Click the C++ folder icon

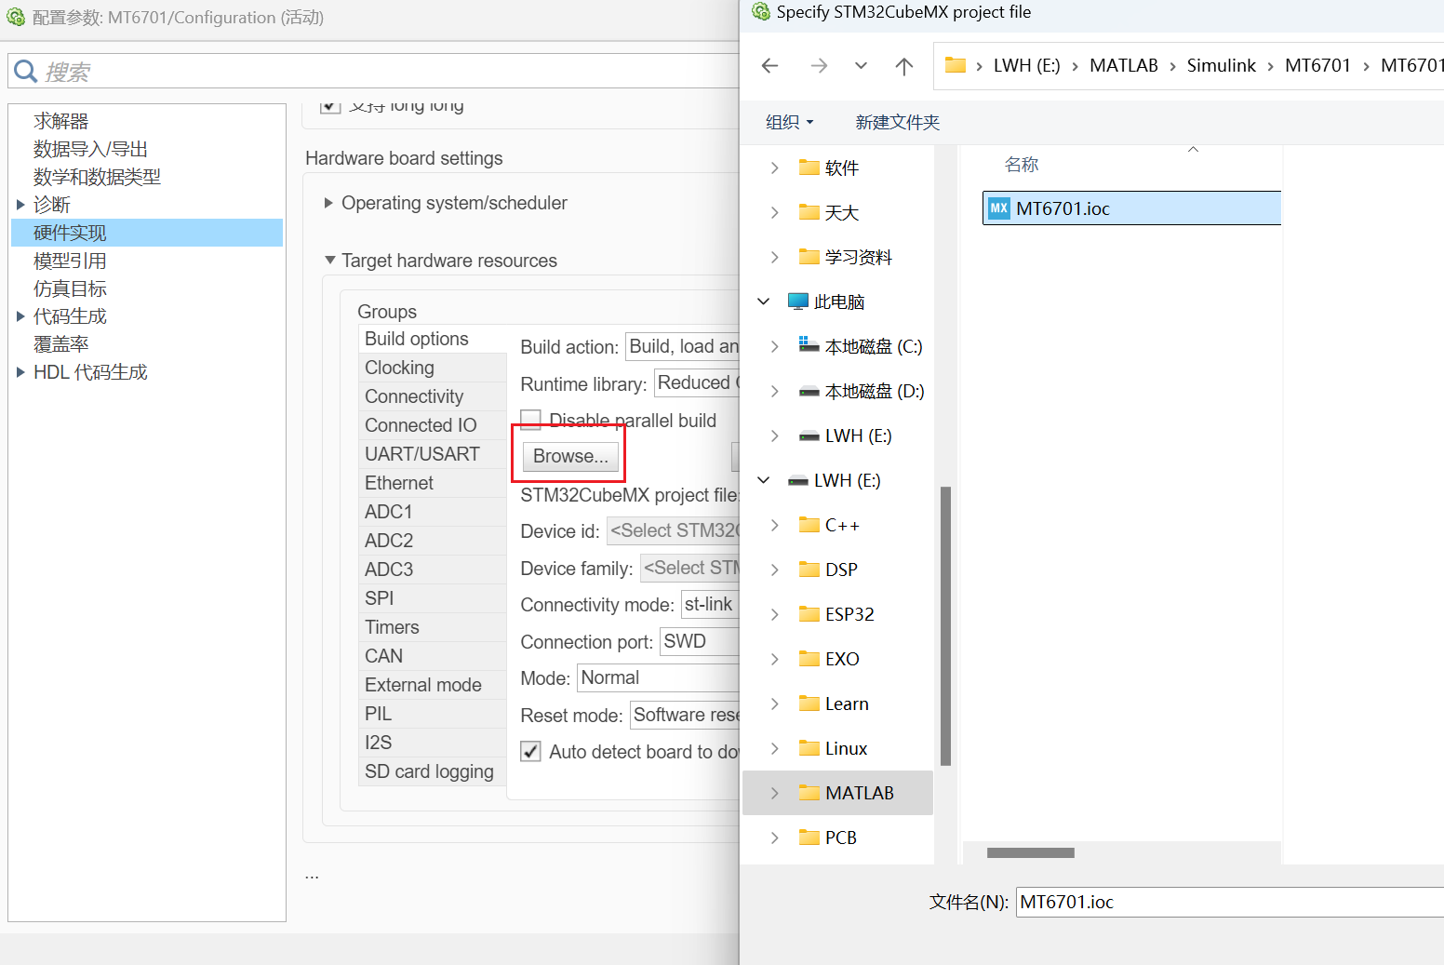(x=809, y=525)
